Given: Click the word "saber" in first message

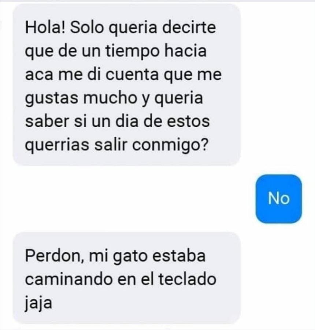Looking at the screenshot, I should [47, 121].
